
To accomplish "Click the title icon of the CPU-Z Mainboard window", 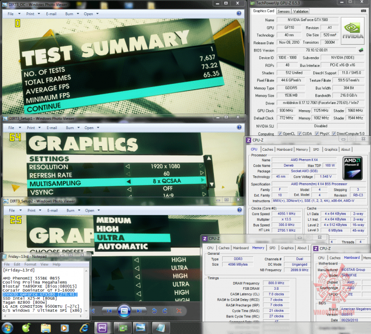I will (316, 249).
